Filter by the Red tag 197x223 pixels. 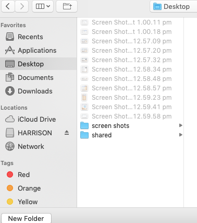point(38,174)
